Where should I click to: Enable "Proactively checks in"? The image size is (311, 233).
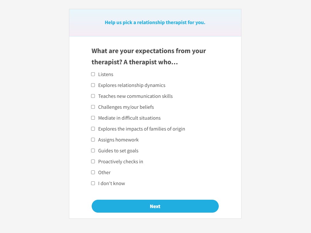coord(93,161)
